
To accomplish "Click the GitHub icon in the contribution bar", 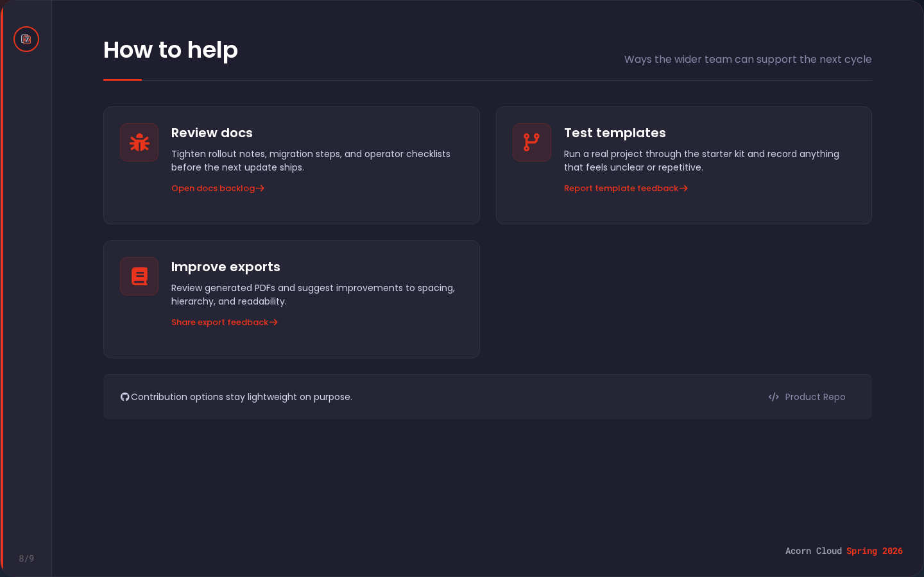I will click(x=125, y=397).
